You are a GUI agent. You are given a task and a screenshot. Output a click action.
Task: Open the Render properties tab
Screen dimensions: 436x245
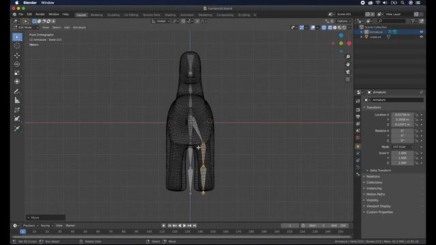358,110
